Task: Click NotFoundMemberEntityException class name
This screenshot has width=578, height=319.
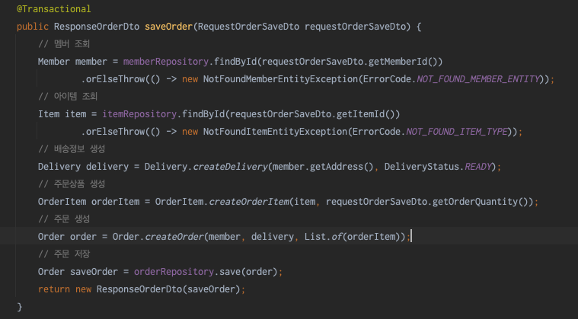Action: 280,79
